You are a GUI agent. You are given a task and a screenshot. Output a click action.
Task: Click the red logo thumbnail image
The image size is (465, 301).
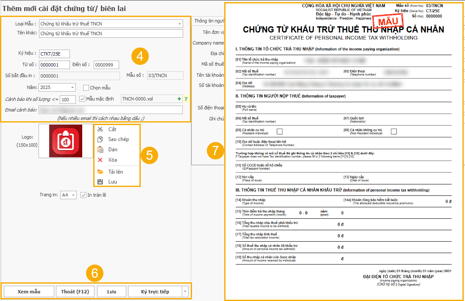coord(66,141)
